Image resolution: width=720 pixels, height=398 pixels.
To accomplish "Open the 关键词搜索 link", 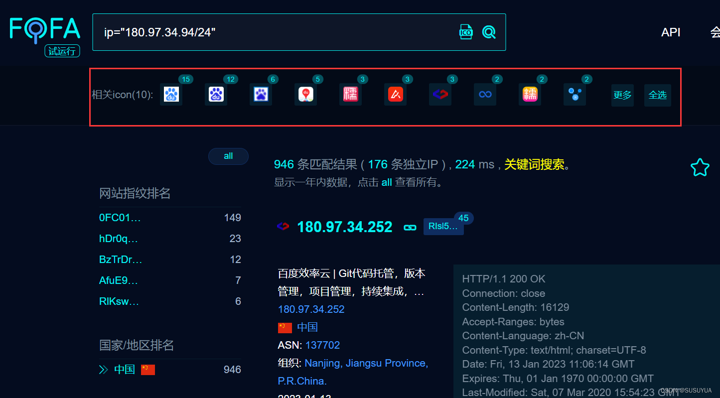I will 534,164.
